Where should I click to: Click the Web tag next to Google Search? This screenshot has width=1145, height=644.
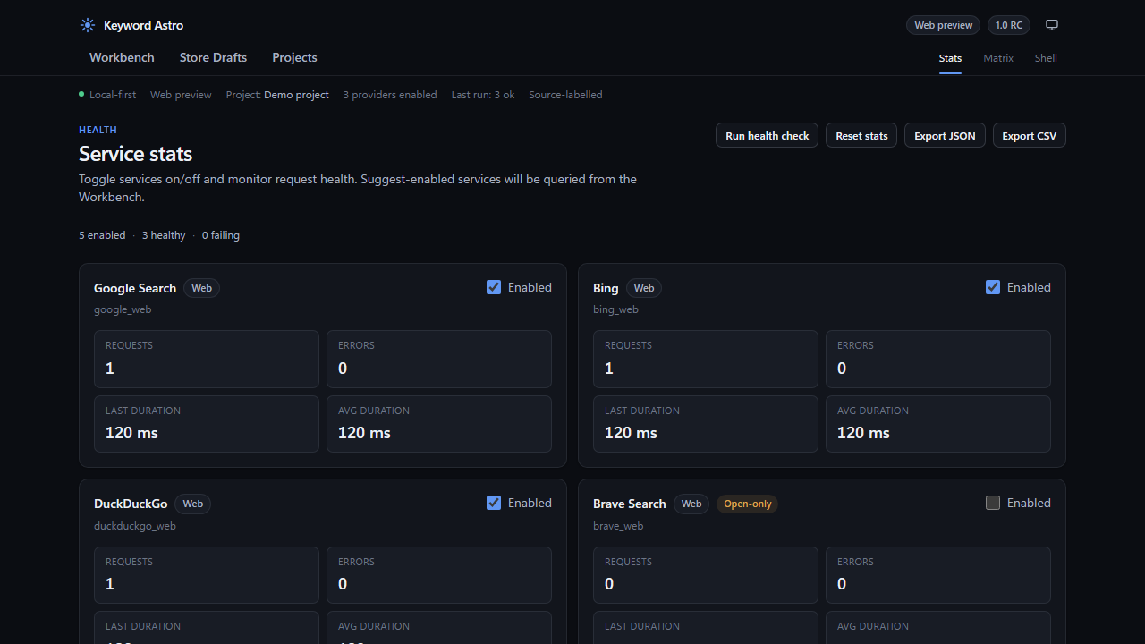coord(202,288)
